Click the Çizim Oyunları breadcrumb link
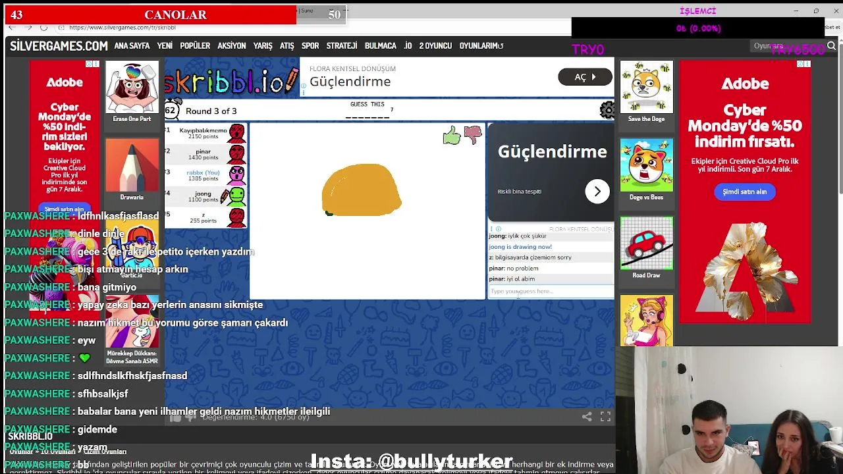The width and height of the screenshot is (843, 474). pos(105,452)
